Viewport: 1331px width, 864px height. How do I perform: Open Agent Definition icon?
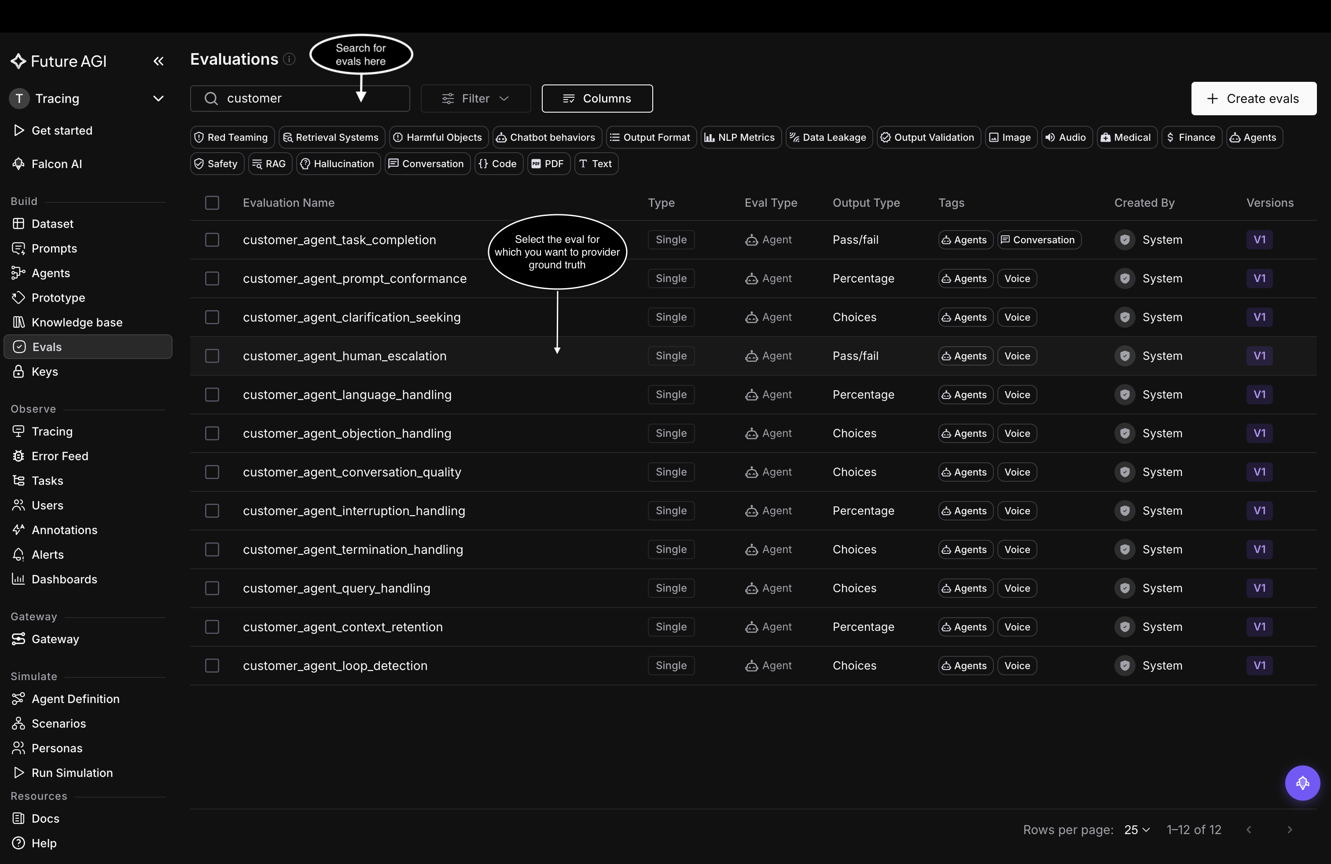pos(18,699)
